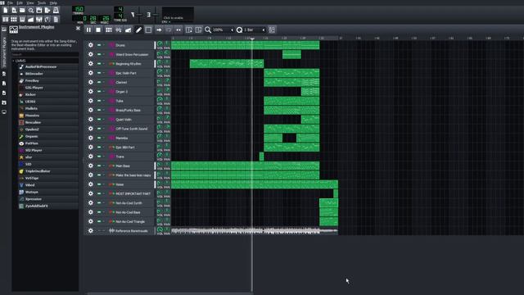Add a beat/bassline track
This screenshot has height=295, width=524.
109,29
